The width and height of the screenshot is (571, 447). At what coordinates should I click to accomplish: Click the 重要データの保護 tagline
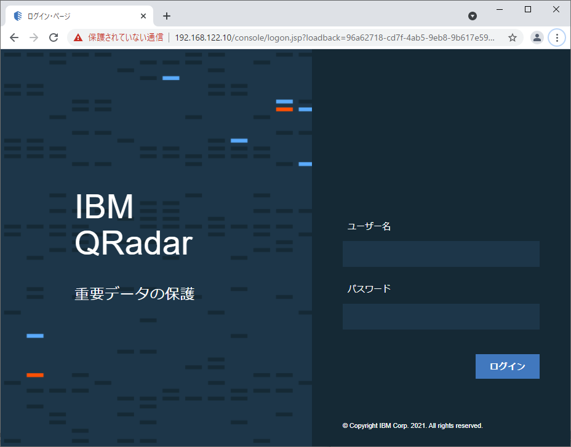tap(135, 294)
